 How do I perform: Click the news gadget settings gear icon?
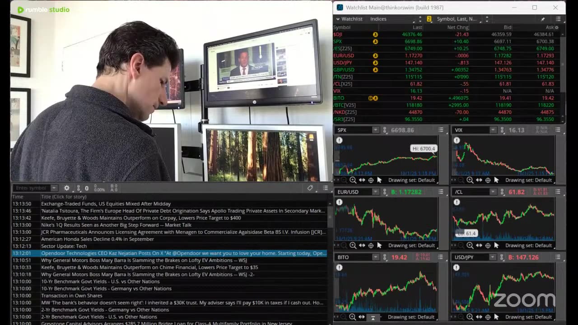67,188
